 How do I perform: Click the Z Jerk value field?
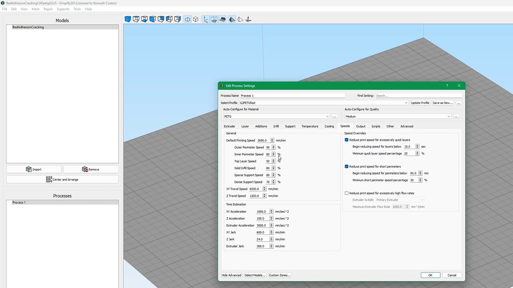click(x=263, y=239)
